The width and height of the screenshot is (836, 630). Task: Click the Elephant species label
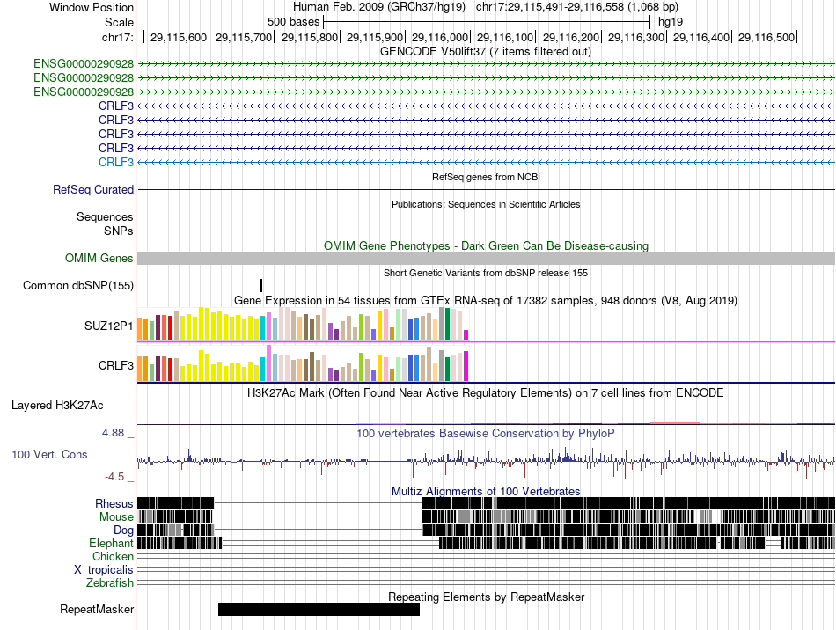[111, 544]
